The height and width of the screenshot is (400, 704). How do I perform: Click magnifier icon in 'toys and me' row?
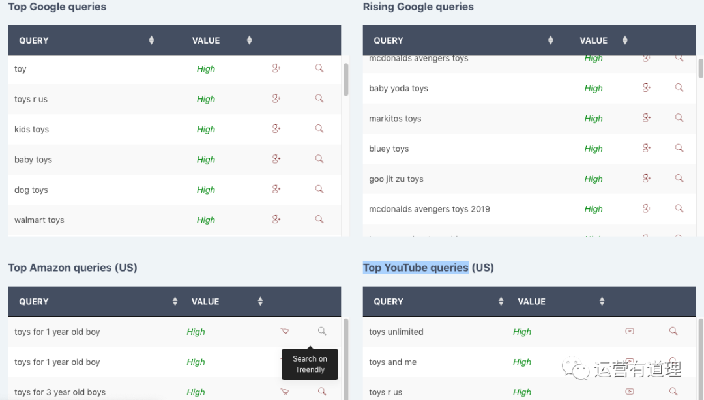point(673,362)
